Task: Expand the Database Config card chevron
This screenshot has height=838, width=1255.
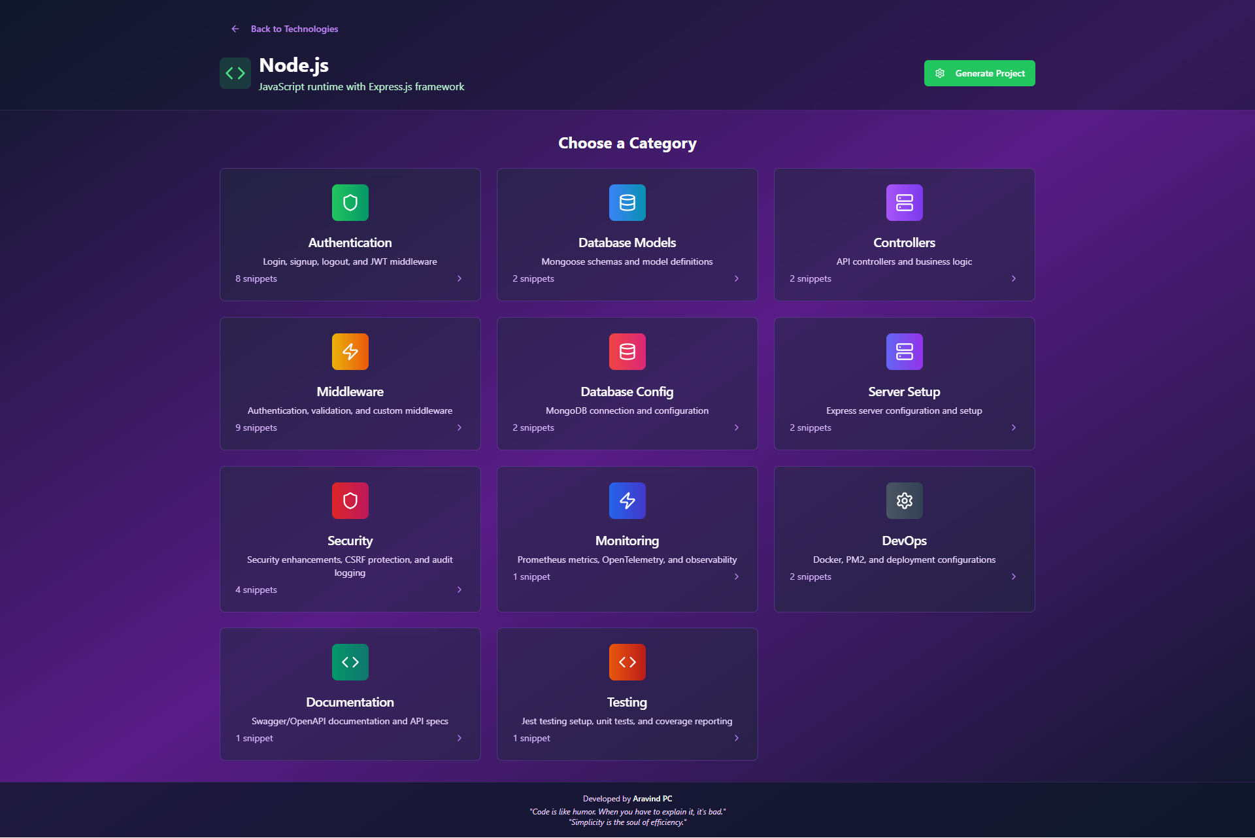Action: coord(737,427)
